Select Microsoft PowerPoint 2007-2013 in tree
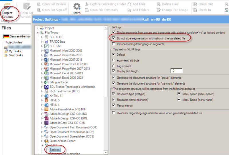This screenshot has width=229, height=155. tap(70, 69)
